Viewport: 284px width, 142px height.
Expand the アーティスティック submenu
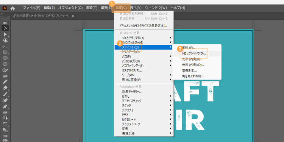point(144,101)
